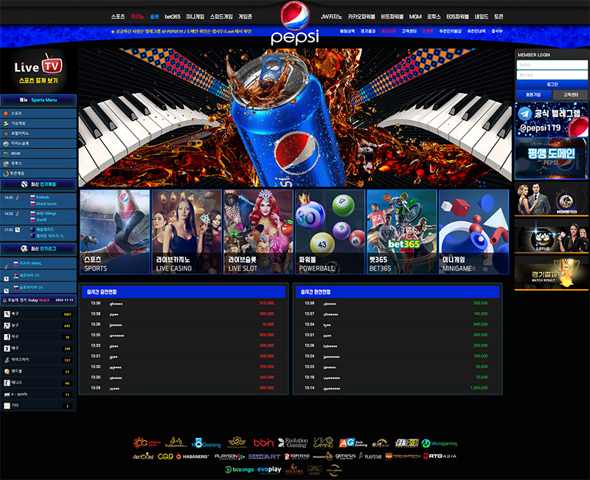The image size is (590, 480).
Task: Click the soccer icon beside 축구
Action: [7, 313]
